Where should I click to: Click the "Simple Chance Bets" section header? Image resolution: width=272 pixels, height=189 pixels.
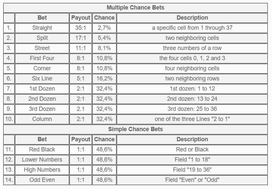pos(136,129)
